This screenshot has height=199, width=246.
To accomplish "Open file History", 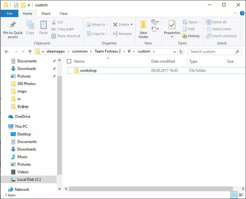I will tap(191, 36).
